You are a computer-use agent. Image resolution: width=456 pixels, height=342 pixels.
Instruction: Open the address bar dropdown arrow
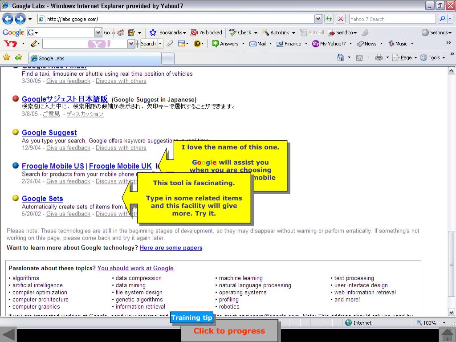click(318, 19)
